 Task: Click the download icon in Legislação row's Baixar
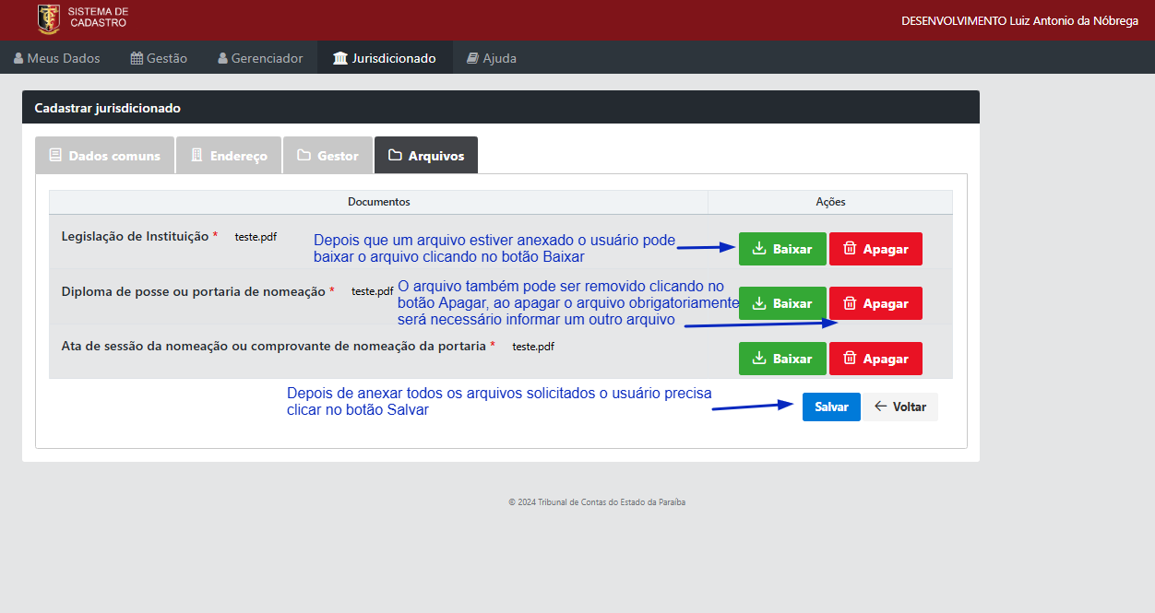click(760, 249)
